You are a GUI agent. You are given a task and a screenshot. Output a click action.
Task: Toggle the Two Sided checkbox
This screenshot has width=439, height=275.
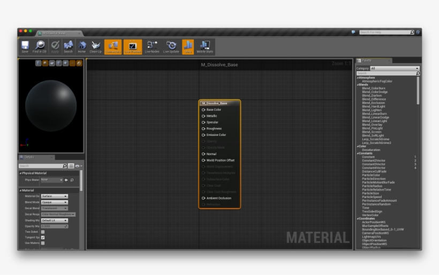point(43,232)
